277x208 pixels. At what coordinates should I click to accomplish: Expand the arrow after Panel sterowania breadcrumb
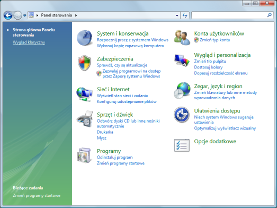tap(76, 15)
